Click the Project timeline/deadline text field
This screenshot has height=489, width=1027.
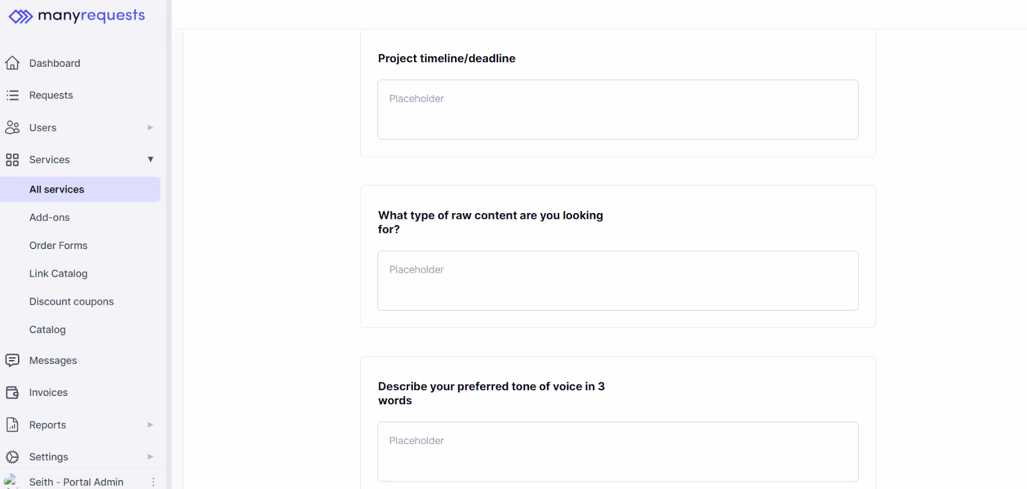pyautogui.click(x=618, y=110)
